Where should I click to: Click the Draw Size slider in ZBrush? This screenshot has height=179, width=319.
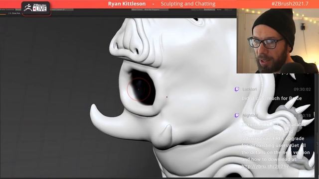pos(14,13)
